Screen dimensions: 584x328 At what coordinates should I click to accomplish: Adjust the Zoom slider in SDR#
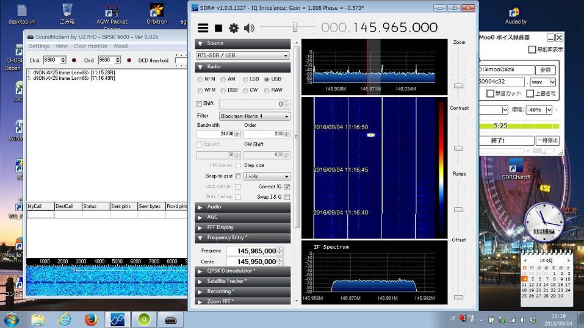click(x=458, y=86)
